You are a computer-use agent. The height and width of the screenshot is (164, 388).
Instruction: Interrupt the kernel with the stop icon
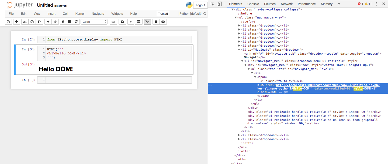[69, 22]
